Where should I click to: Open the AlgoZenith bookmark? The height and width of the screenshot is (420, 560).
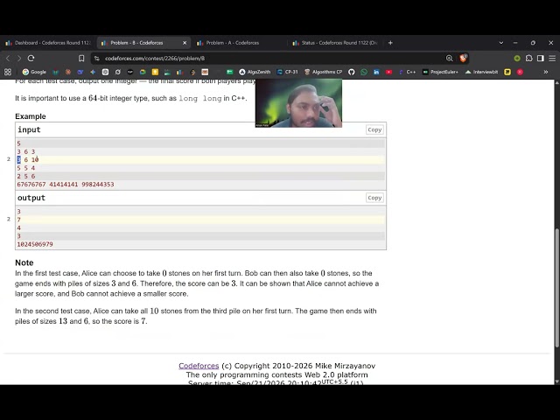[255, 72]
